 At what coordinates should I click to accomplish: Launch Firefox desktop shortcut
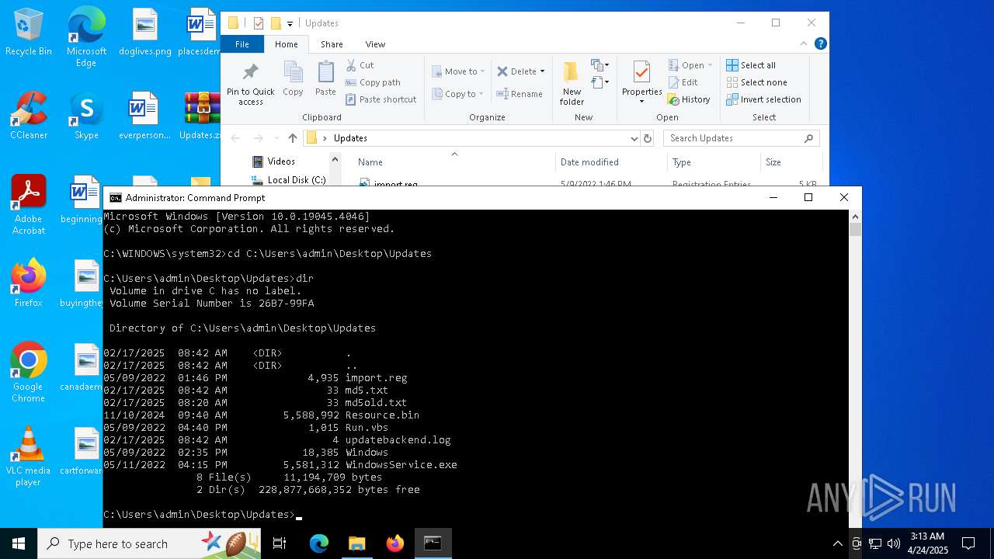[29, 283]
